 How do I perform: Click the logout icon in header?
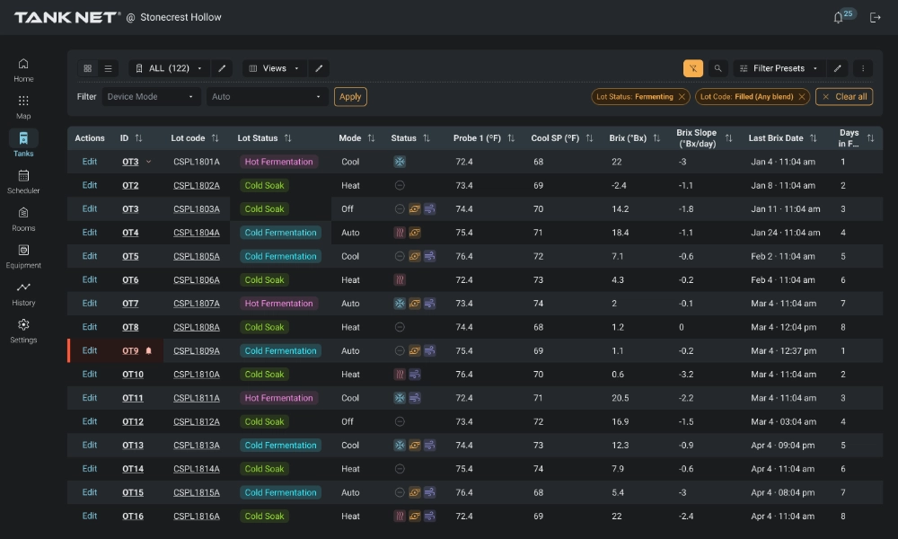pos(876,18)
